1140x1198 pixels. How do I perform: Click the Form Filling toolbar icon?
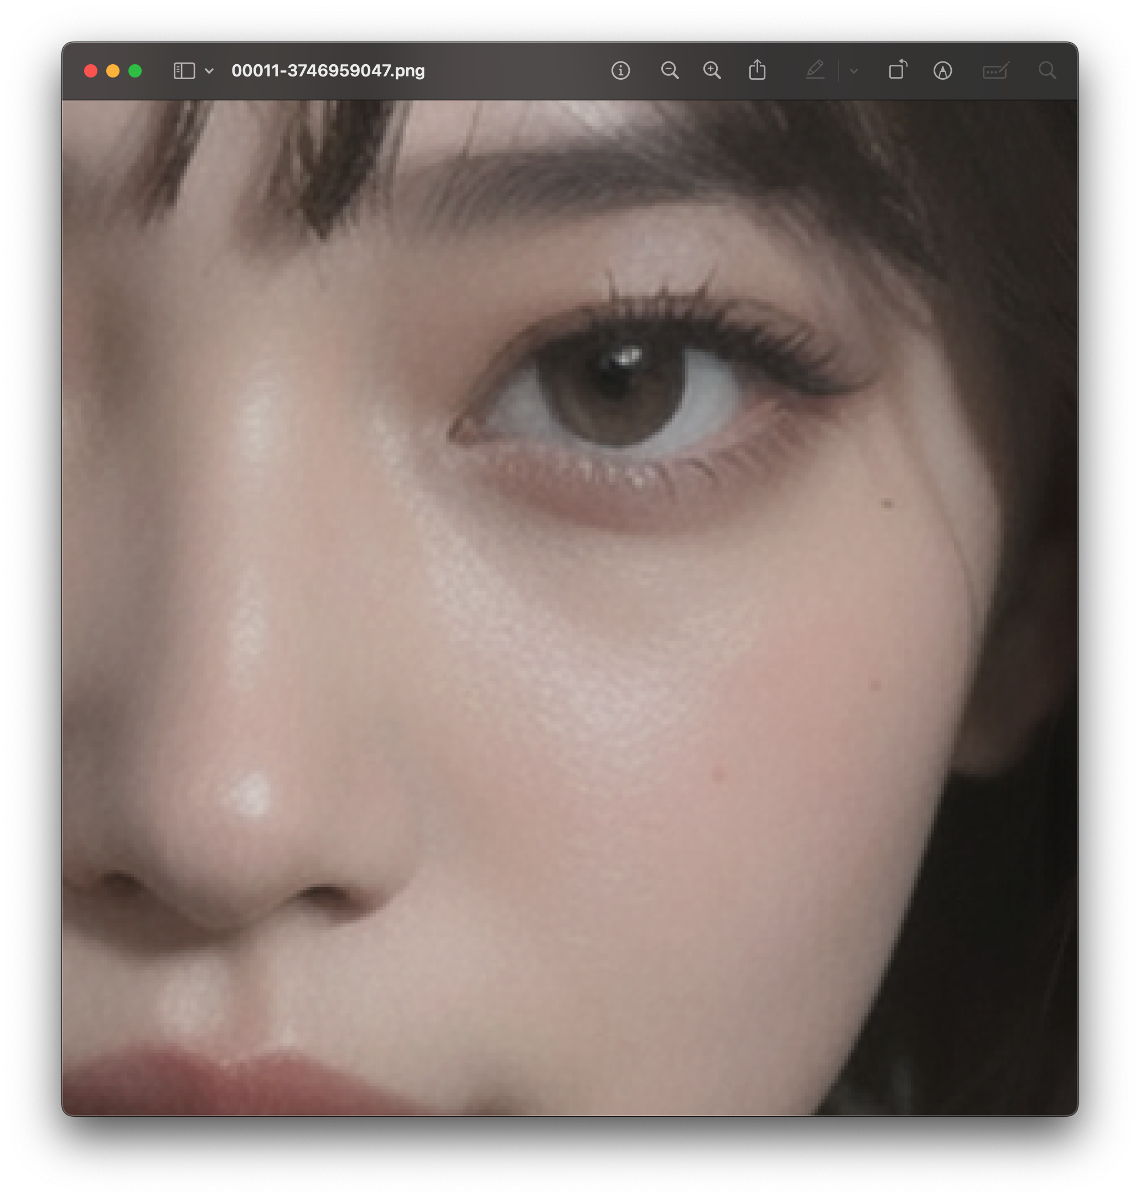pos(996,70)
